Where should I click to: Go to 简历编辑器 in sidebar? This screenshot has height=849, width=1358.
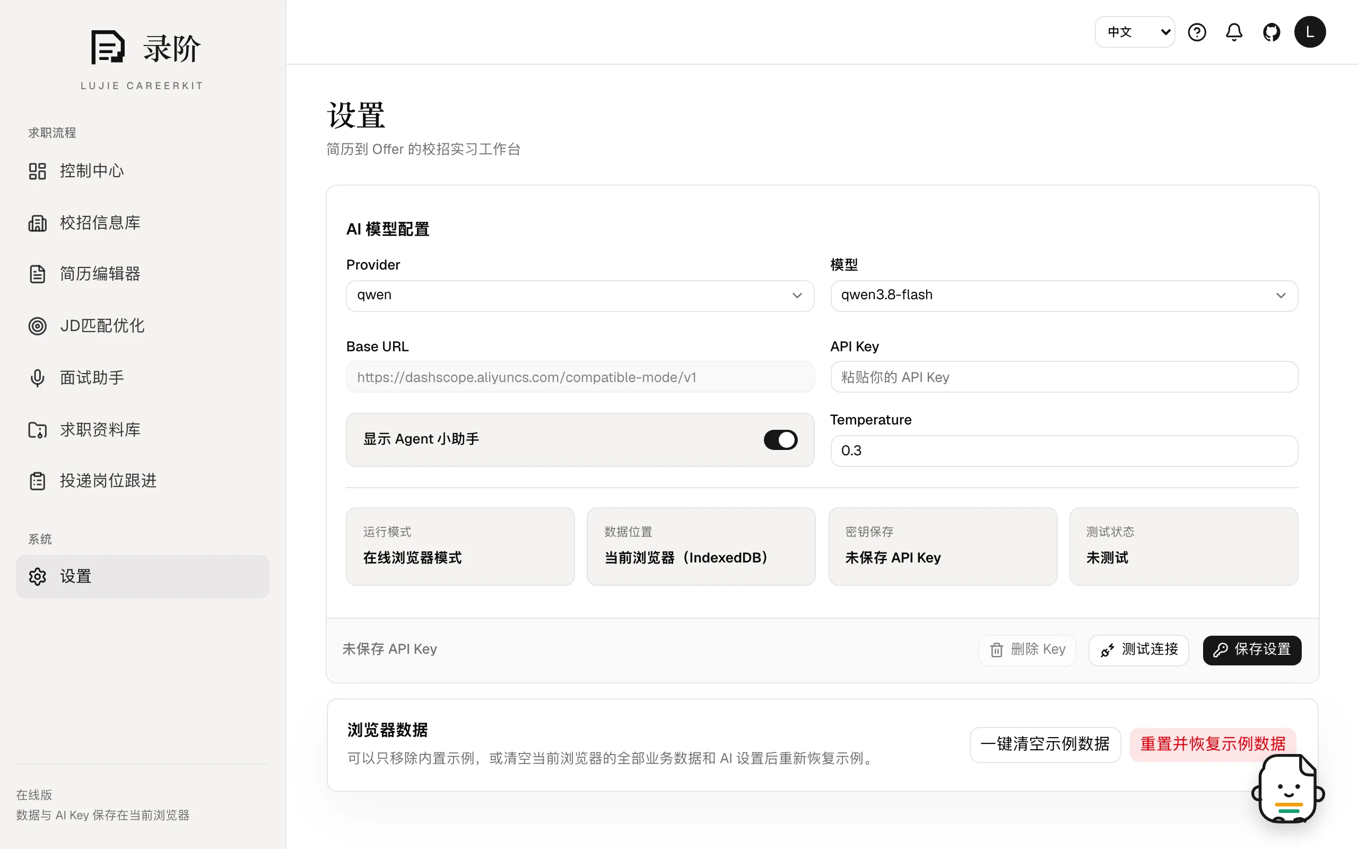point(143,274)
